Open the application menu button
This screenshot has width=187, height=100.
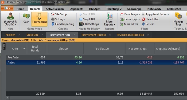(7, 8)
